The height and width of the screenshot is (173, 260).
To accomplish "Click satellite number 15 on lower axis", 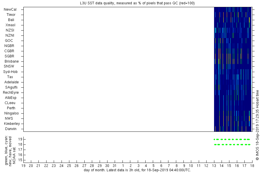I will pyautogui.click(x=20, y=160).
